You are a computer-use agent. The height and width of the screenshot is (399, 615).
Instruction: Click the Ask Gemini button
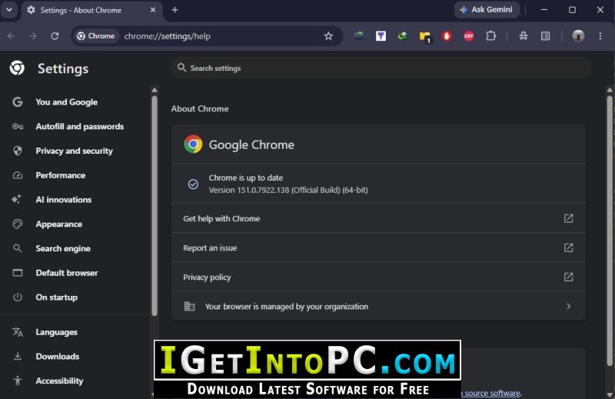pyautogui.click(x=487, y=10)
